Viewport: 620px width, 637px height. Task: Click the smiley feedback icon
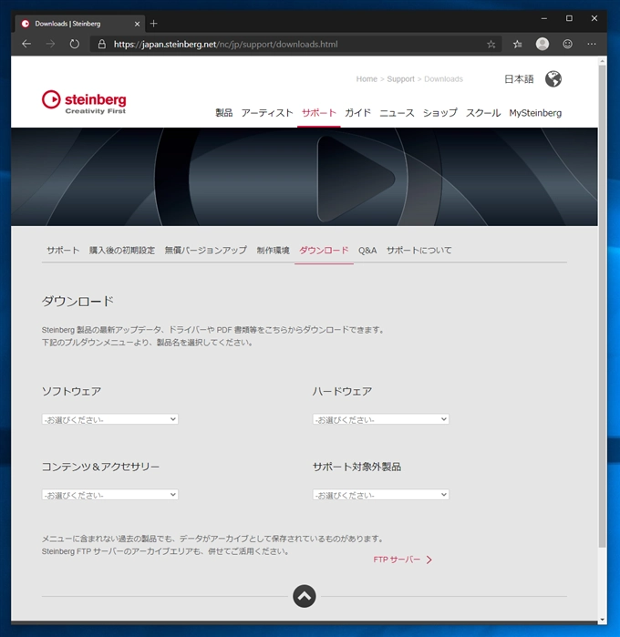567,44
